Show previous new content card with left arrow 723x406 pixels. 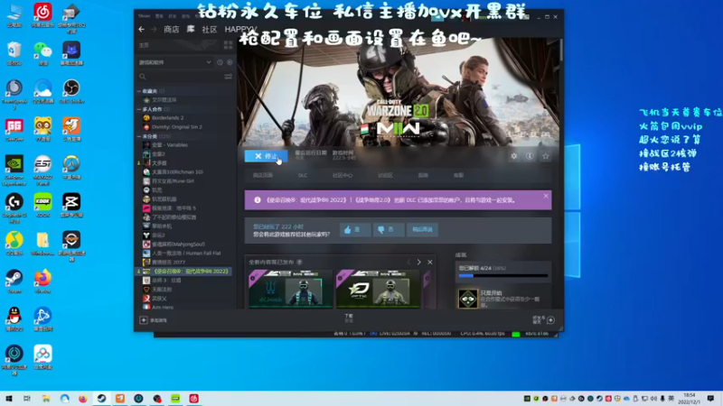tap(408, 262)
